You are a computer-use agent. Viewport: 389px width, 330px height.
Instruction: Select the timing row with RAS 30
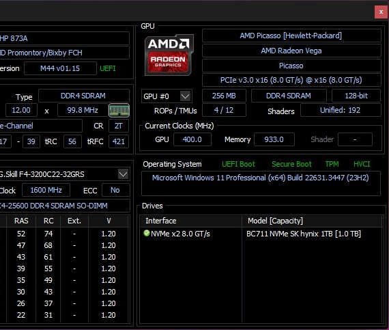[x=65, y=292]
